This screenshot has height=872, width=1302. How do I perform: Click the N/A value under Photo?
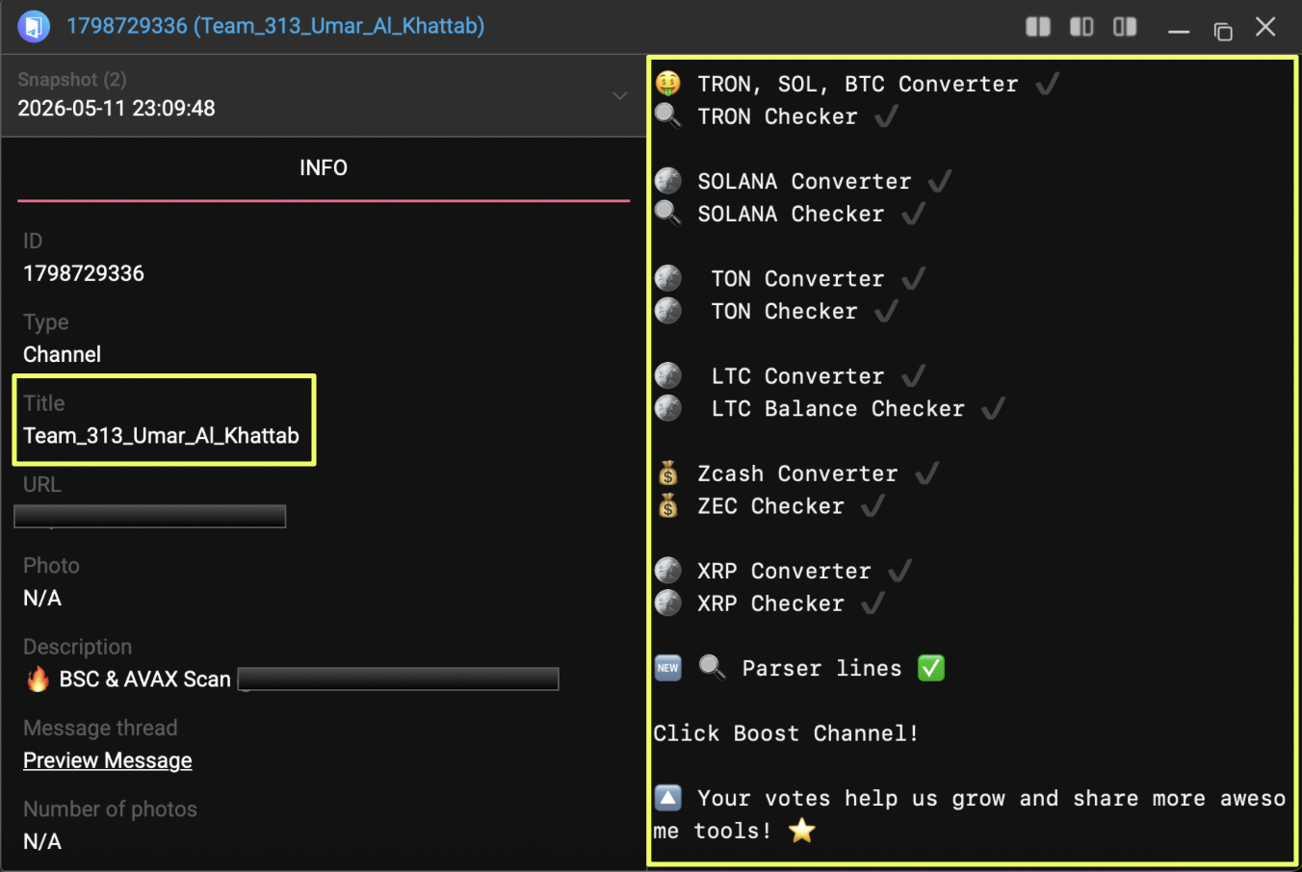pos(42,598)
